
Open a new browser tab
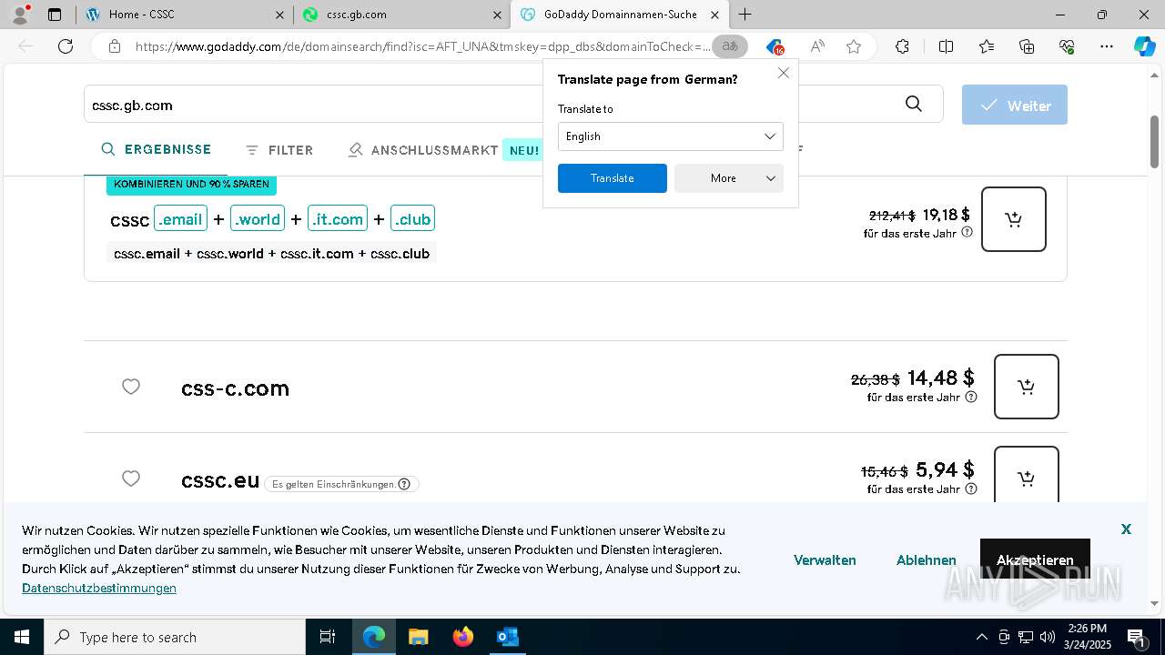coord(745,15)
